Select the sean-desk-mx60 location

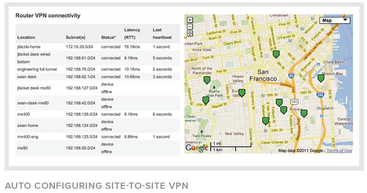(33, 103)
